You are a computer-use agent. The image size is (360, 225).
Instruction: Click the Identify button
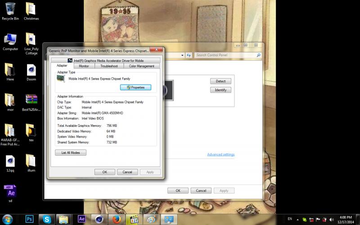pyautogui.click(x=220, y=90)
